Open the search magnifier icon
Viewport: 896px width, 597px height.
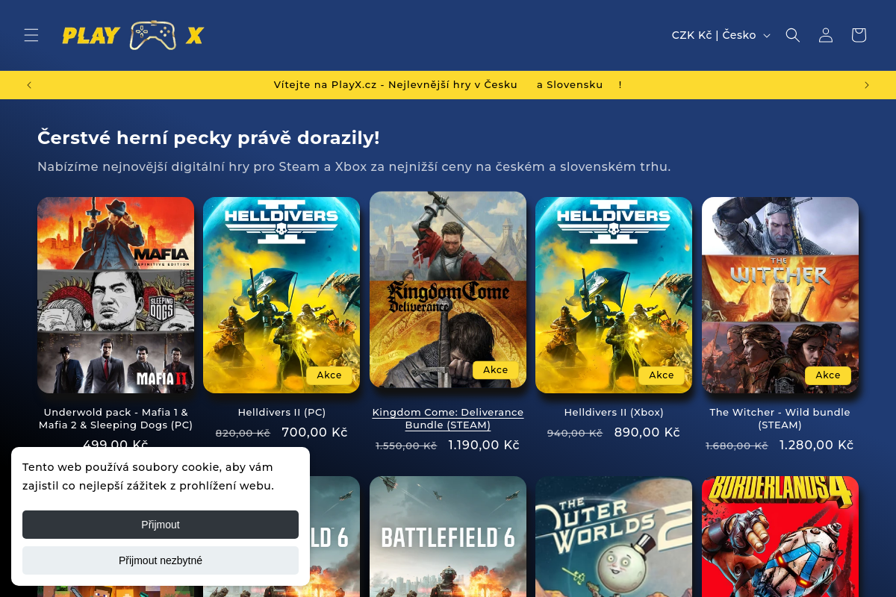[x=793, y=35]
